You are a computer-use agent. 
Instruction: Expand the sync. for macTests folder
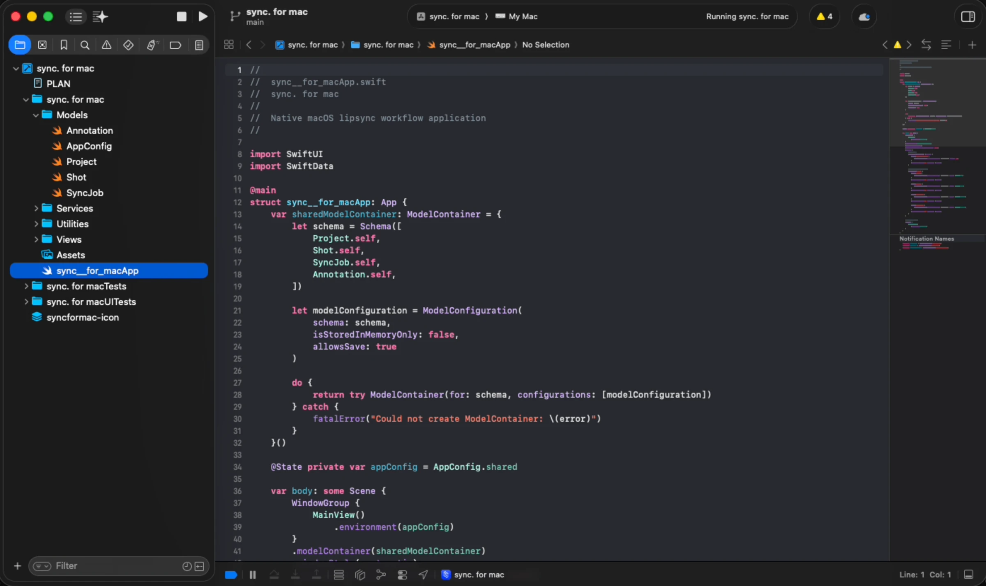26,286
